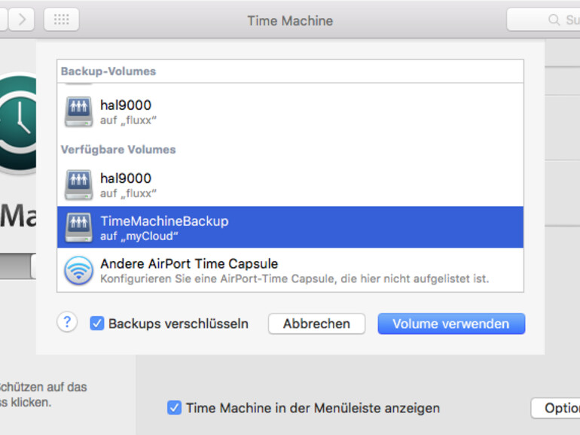Toggle Backups verschlüsseln checkbox
The height and width of the screenshot is (435, 580).
pos(97,324)
